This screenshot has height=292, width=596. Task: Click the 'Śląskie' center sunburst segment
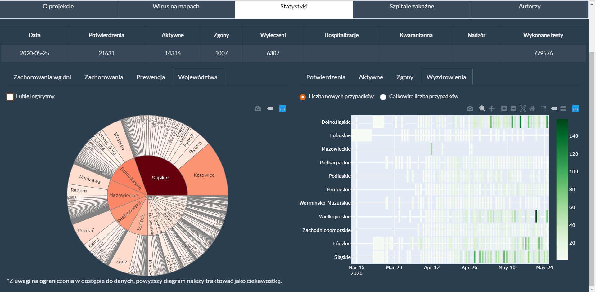[160, 178]
